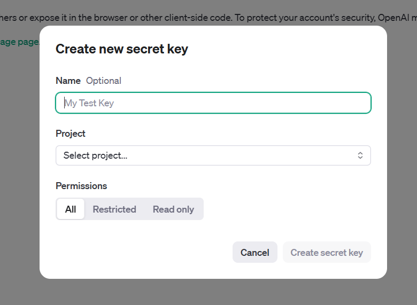Click the Project field label
This screenshot has width=417, height=305.
pyautogui.click(x=71, y=134)
